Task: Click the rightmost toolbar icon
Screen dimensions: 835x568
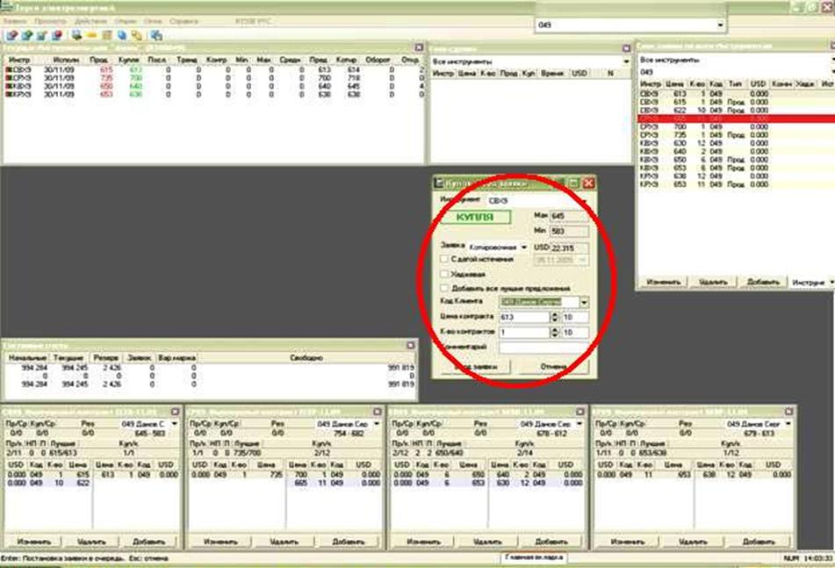Action: [156, 34]
